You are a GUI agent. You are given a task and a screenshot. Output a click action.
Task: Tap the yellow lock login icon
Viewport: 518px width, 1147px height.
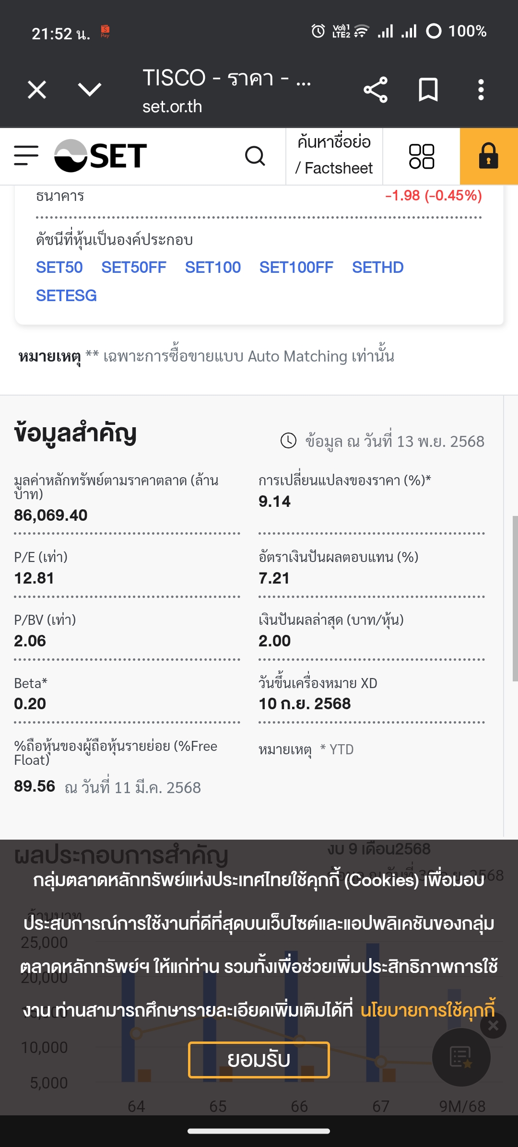pos(488,156)
